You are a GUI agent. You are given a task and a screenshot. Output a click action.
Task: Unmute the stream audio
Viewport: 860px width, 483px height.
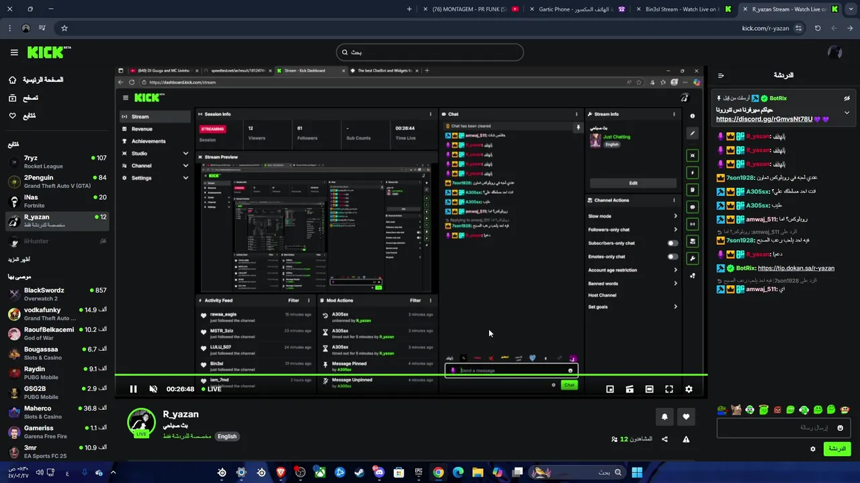(153, 389)
